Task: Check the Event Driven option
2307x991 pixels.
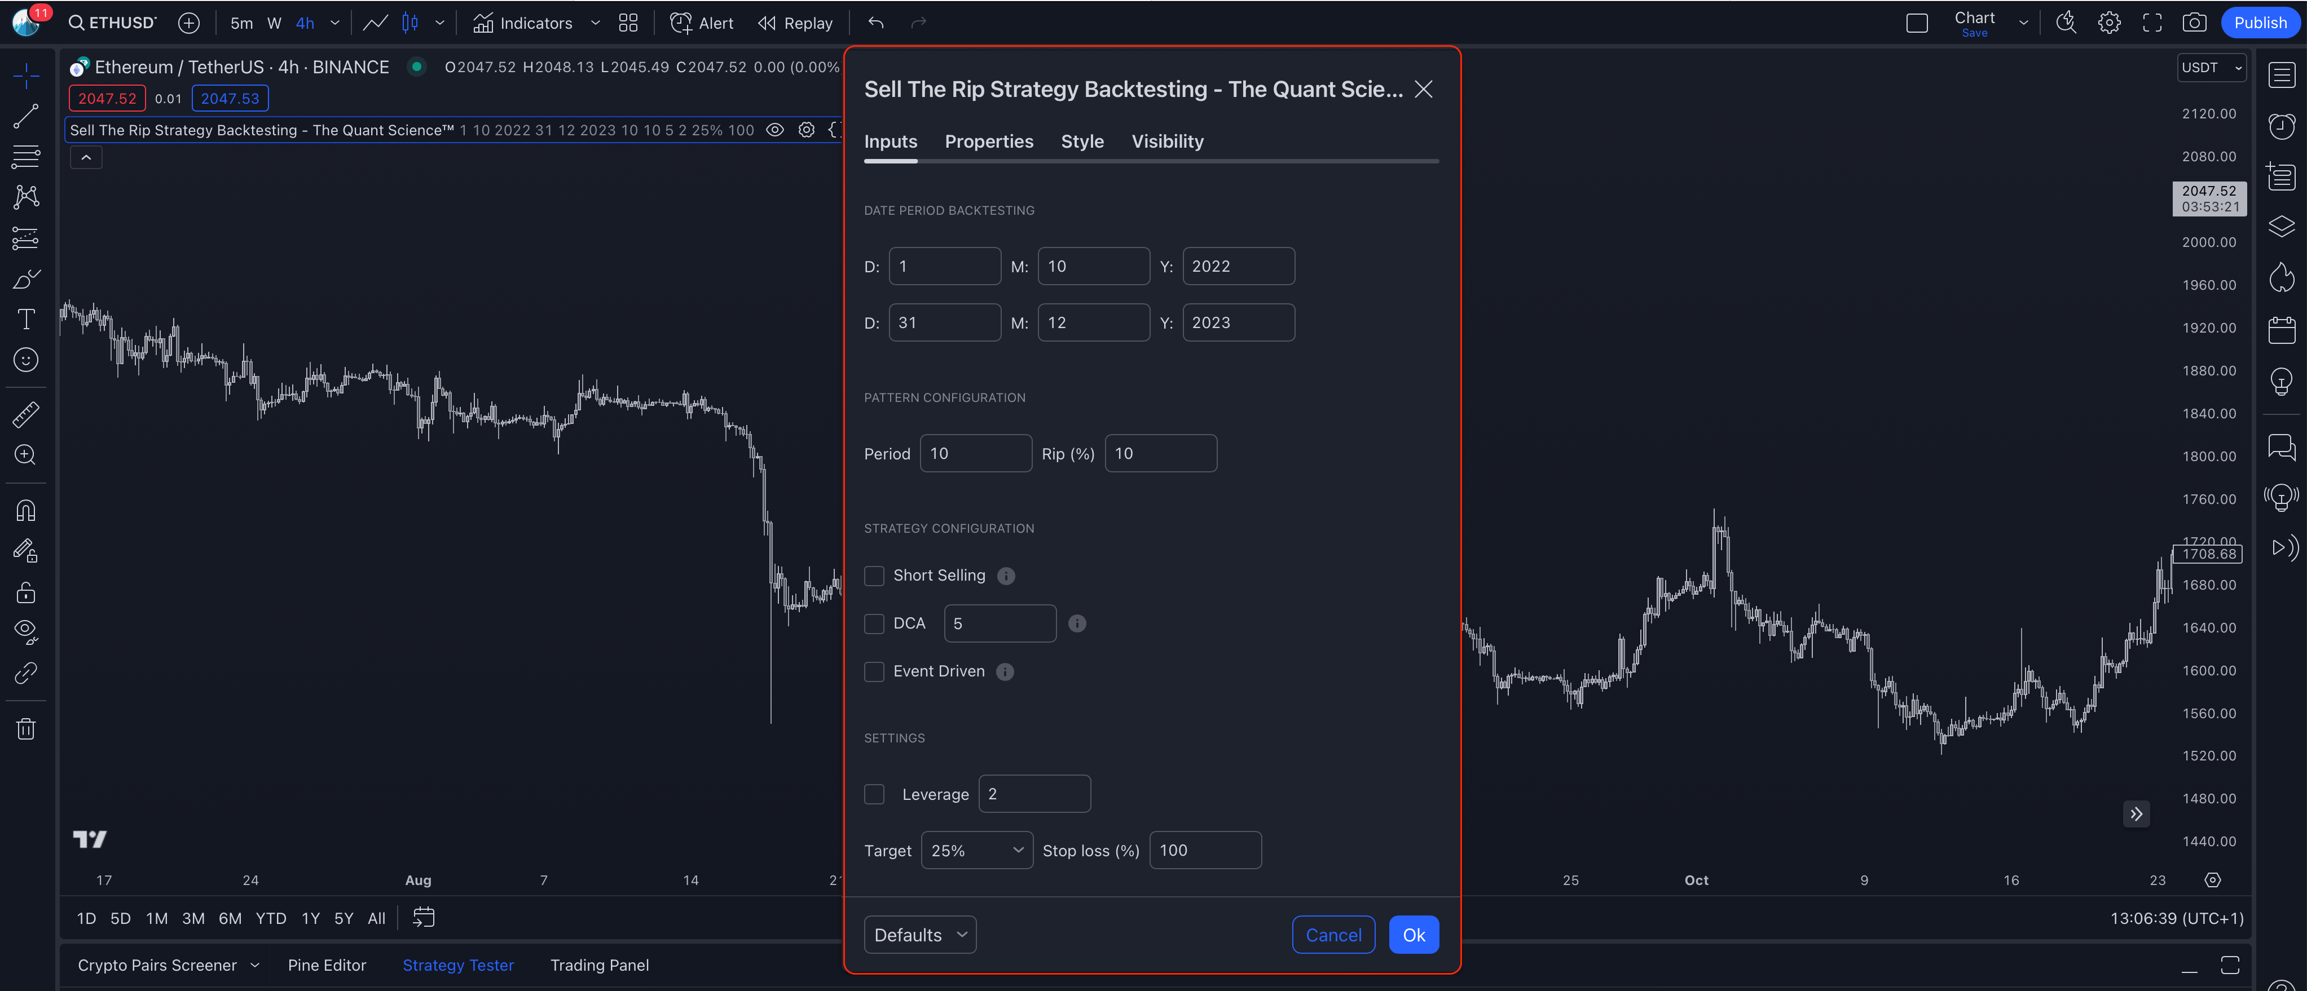Action: (874, 671)
